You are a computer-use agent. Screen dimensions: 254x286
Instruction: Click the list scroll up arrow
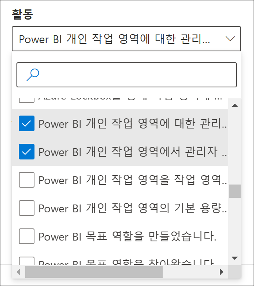coord(235,105)
